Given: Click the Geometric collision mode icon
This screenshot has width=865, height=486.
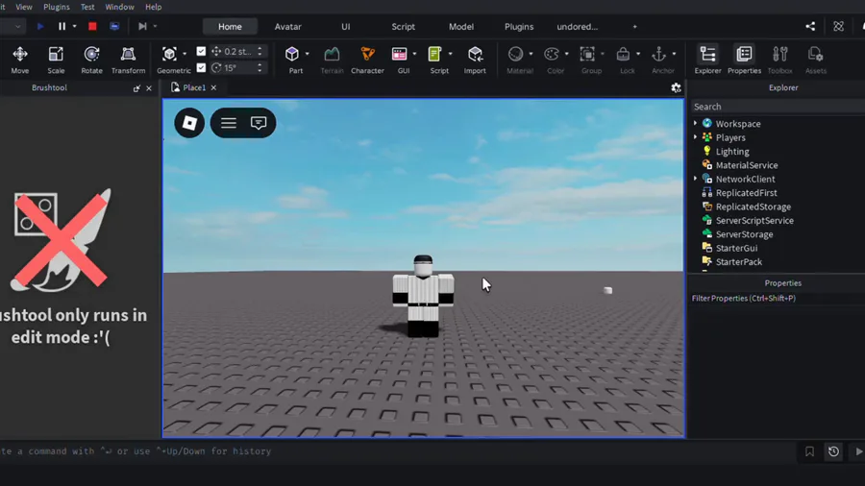Looking at the screenshot, I should tap(169, 54).
